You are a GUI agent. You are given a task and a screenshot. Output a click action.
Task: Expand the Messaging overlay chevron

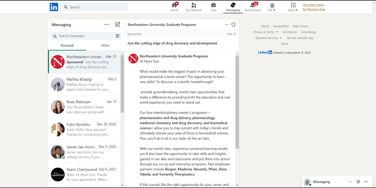coord(366,182)
